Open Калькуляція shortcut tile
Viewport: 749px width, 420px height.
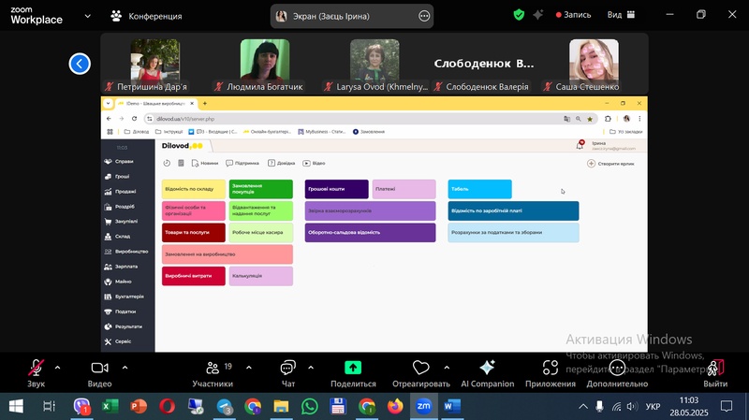(x=261, y=276)
